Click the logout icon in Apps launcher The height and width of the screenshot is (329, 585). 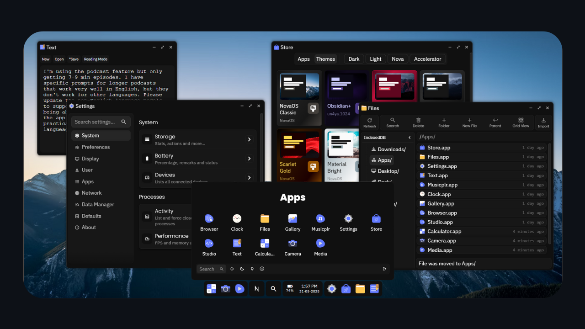(x=384, y=269)
